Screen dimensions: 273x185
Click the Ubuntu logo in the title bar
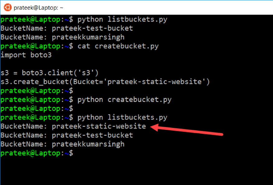8,7
